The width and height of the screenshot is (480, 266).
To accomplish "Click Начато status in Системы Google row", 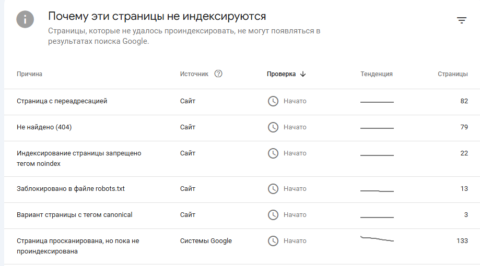I will tap(295, 240).
